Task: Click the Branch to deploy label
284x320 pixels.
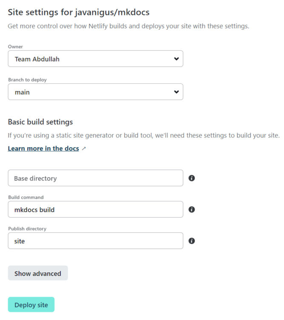Action: [x=27, y=80]
